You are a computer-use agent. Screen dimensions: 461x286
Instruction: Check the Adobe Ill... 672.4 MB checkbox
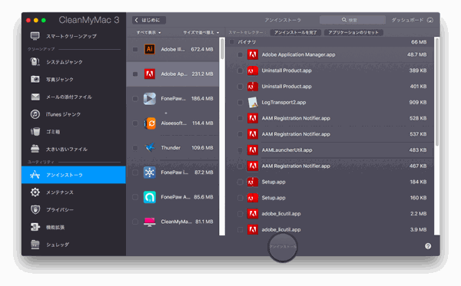[135, 49]
